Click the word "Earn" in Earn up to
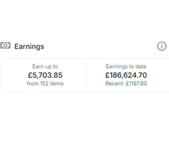This screenshot has width=169, height=144. [x=38, y=66]
